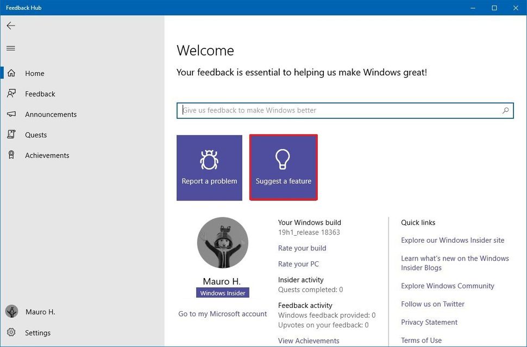This screenshot has height=347, width=527.
Task: Explore Windows Community via quick links
Action: coord(448,286)
